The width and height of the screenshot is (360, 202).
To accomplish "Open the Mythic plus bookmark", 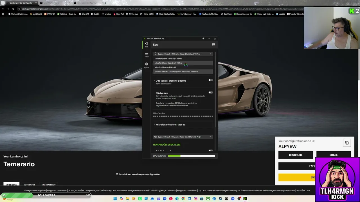I will (x=132, y=14).
